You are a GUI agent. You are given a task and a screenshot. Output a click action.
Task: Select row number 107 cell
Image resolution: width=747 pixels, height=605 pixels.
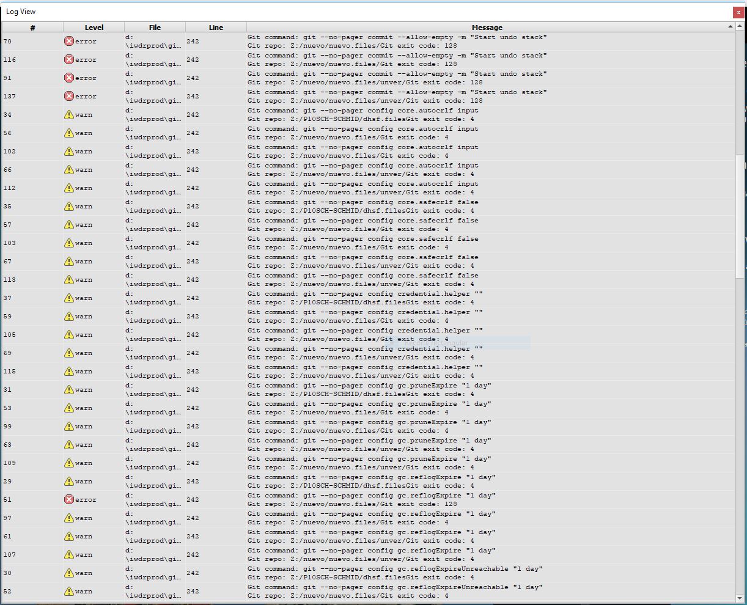tap(32, 555)
